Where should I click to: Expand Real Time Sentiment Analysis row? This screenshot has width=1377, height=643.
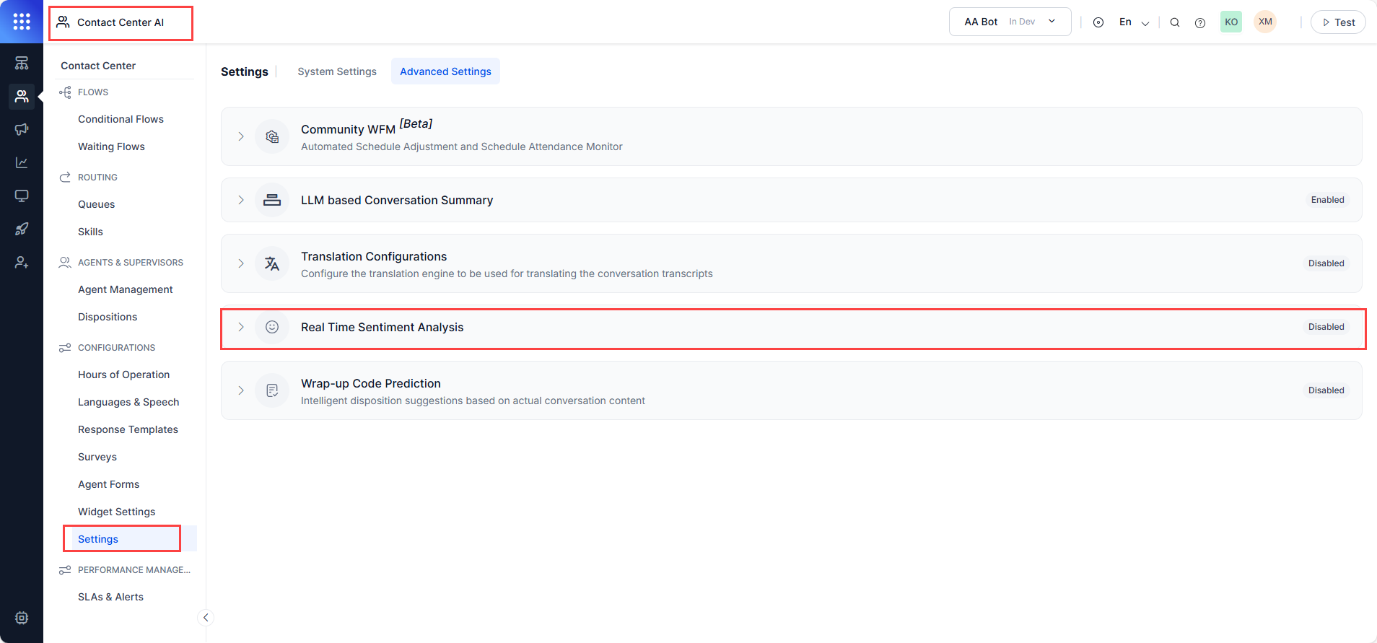(x=241, y=327)
